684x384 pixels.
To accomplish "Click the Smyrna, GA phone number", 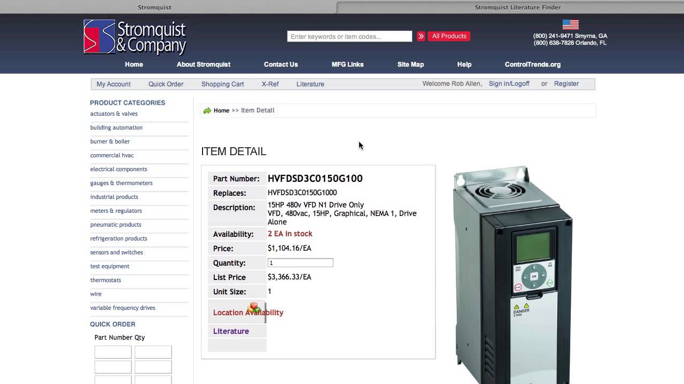I will pos(570,36).
